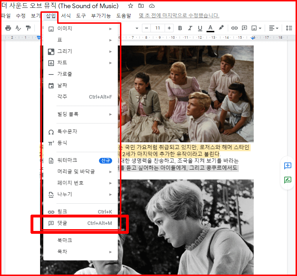Increase font size with plus button
This screenshot has height=276, width=297.
(169, 28)
